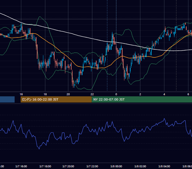This screenshot has height=169, width=192.
Task: Click the "18" hour label on price chart axis
Action: 45,94
